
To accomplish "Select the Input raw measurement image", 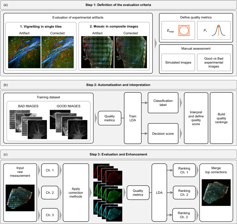I will (x=20, y=198).
